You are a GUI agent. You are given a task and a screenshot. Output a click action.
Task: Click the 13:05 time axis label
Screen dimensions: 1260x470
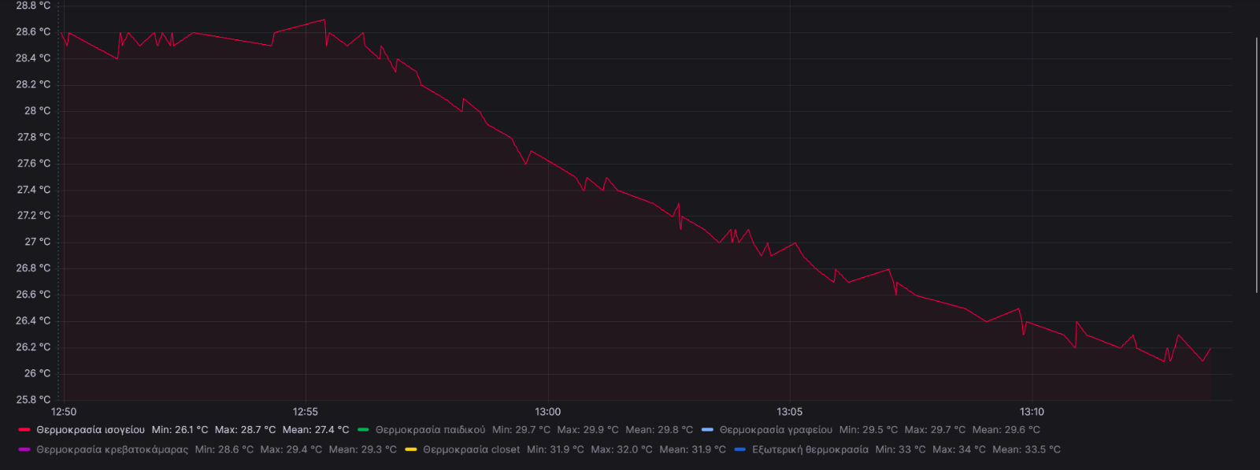790,412
